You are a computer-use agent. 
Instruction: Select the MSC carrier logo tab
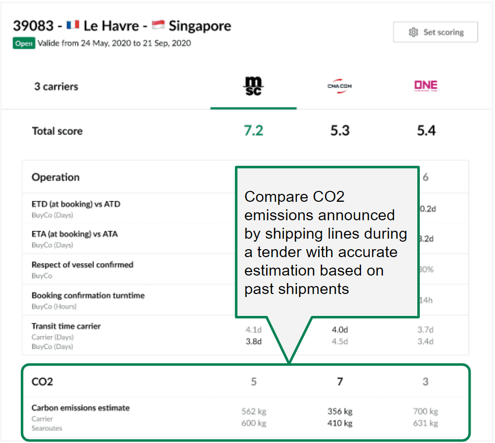pos(253,87)
